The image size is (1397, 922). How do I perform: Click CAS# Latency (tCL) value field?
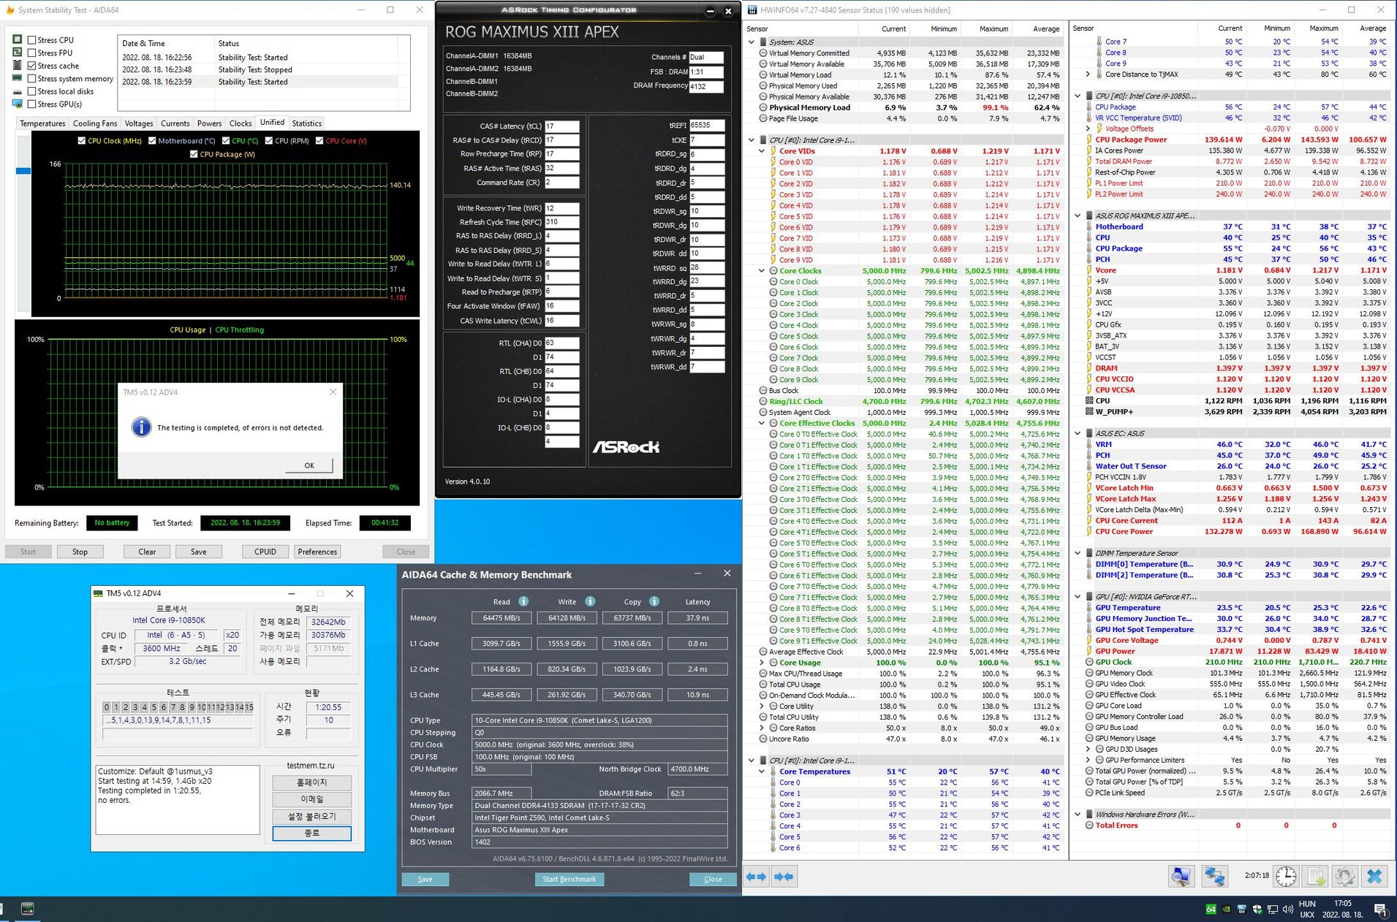[561, 126]
